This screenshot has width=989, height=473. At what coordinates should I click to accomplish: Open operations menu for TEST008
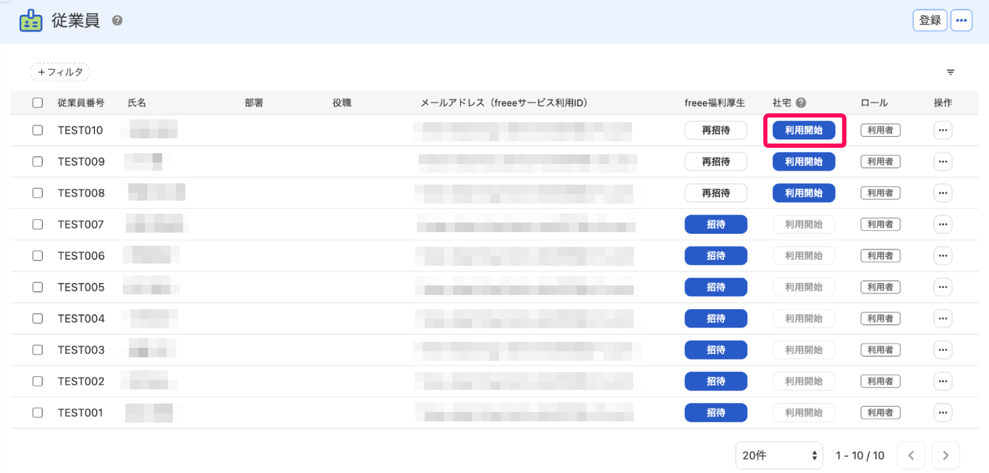943,193
